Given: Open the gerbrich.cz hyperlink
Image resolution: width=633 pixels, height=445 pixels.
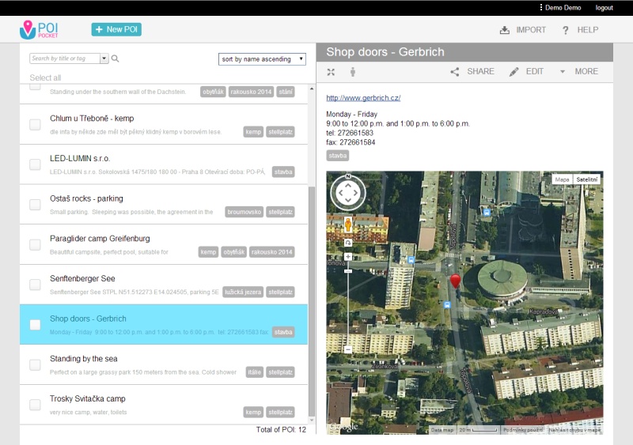Looking at the screenshot, I should [x=363, y=98].
